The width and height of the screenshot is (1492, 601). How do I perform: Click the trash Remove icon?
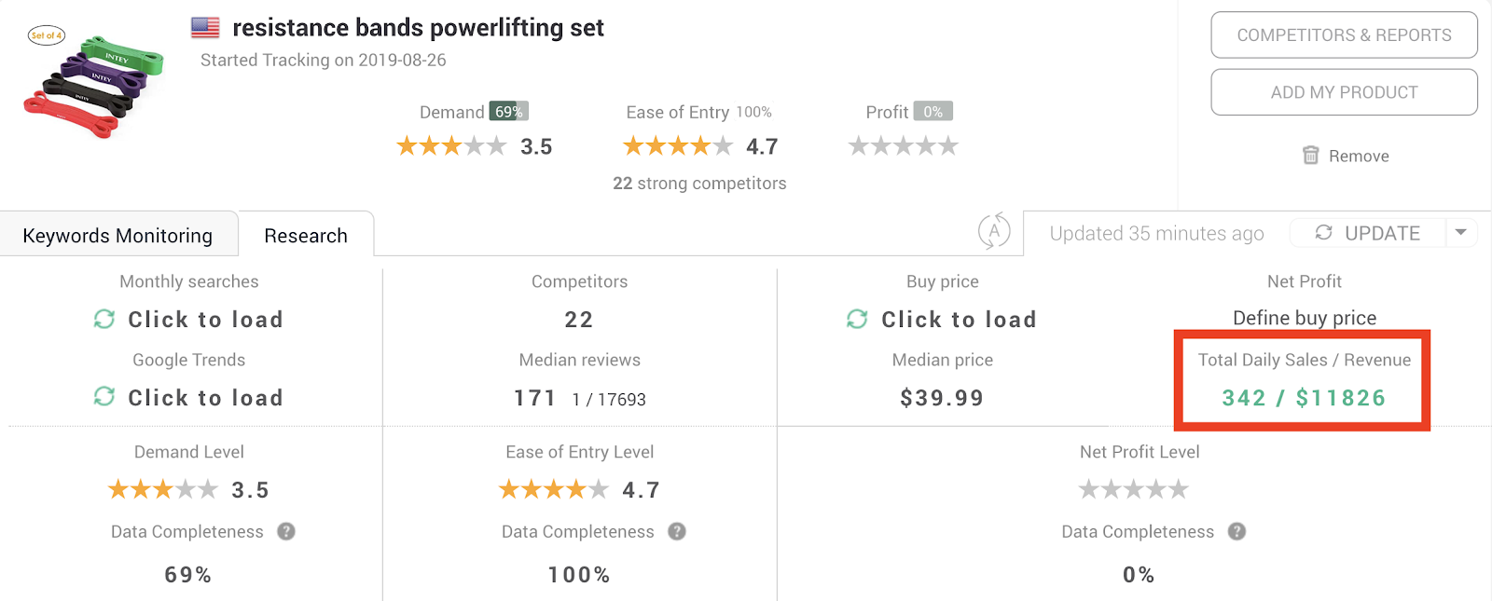(1311, 156)
